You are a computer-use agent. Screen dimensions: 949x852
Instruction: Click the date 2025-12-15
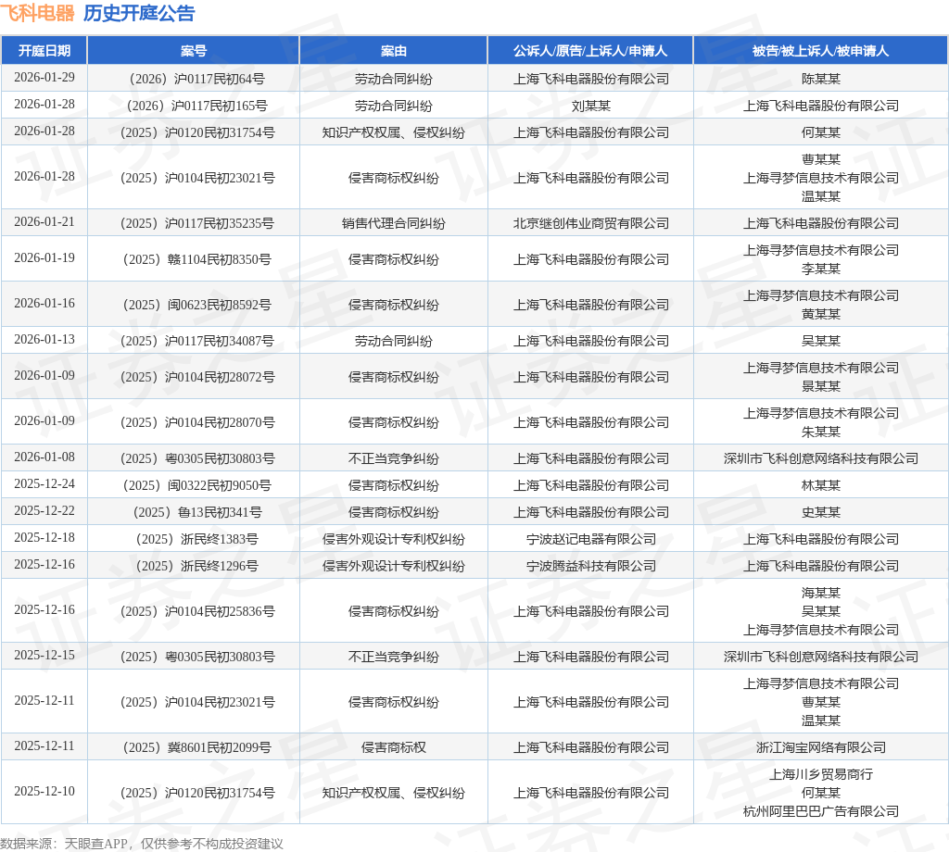[44, 656]
